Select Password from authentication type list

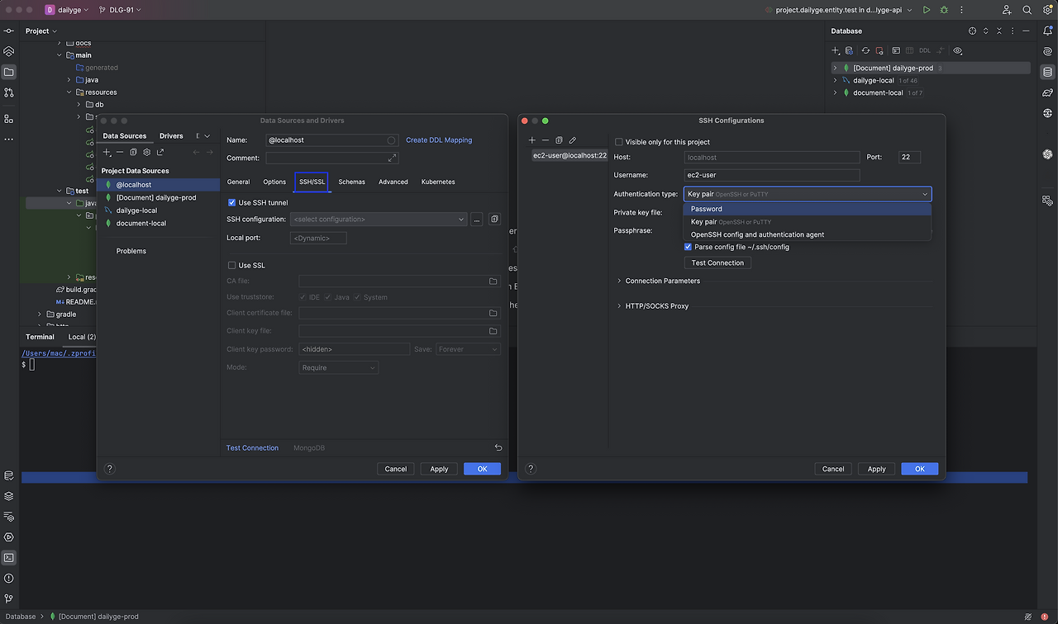click(707, 209)
